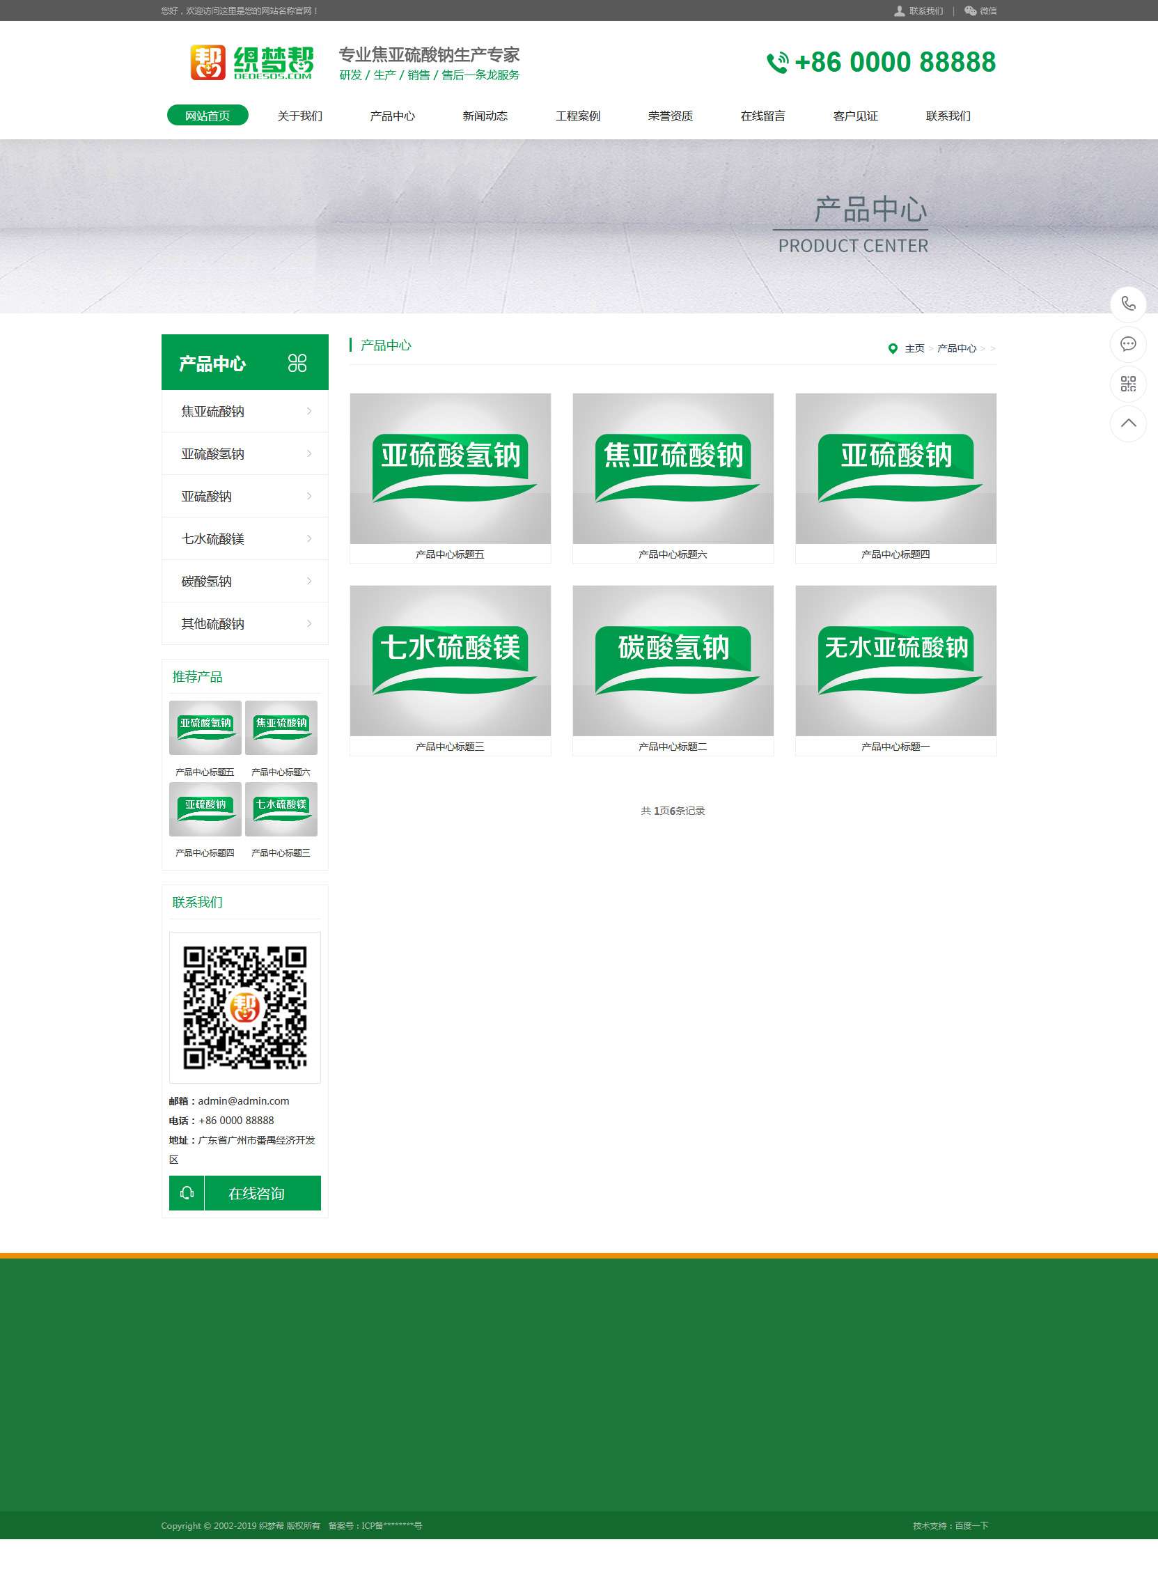Viewport: 1158px width, 1581px height.
Task: Expand the 其他硫酸钠 category arrow
Action: (x=309, y=623)
